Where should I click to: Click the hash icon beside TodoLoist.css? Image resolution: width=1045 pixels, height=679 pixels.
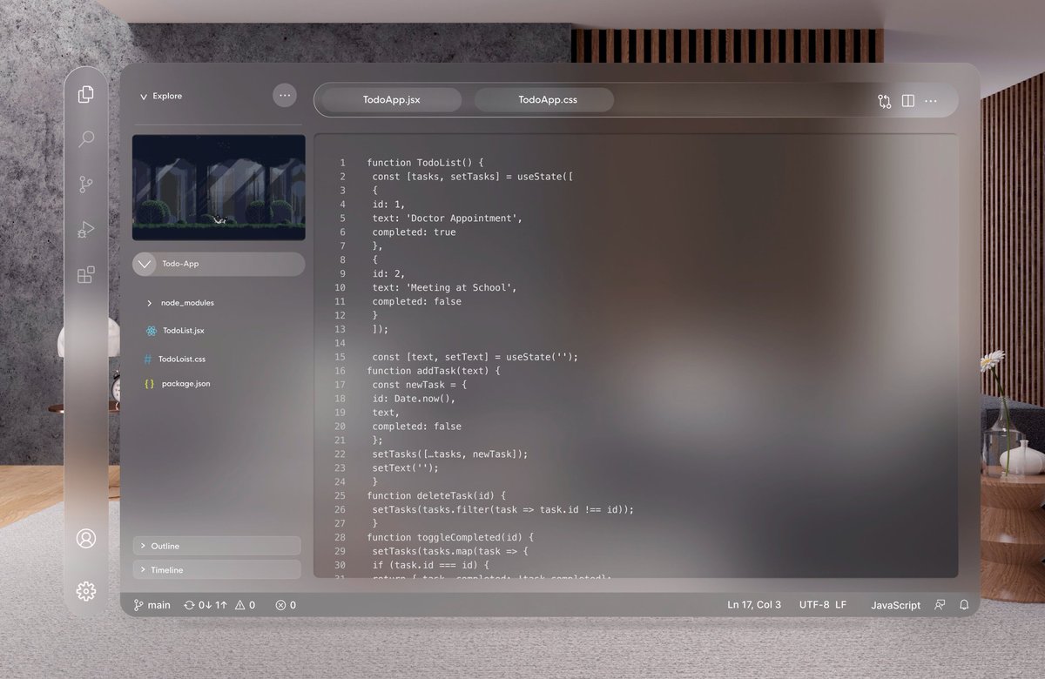point(147,359)
